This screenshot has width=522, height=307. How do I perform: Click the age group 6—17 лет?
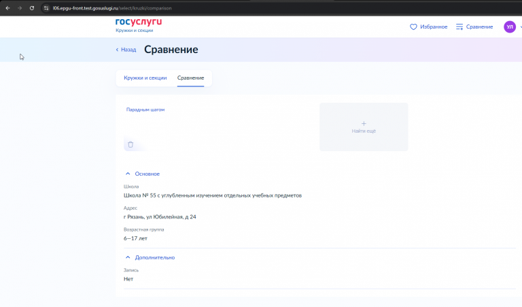pos(135,238)
